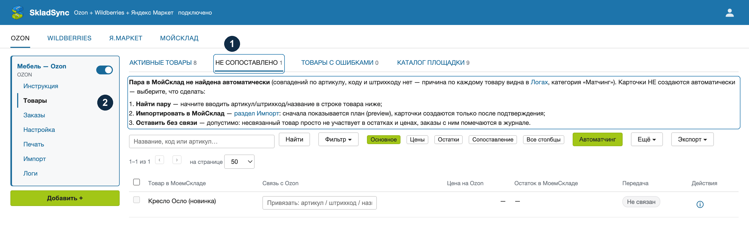Switch to the OZON tab
The image size is (749, 232).
(20, 38)
